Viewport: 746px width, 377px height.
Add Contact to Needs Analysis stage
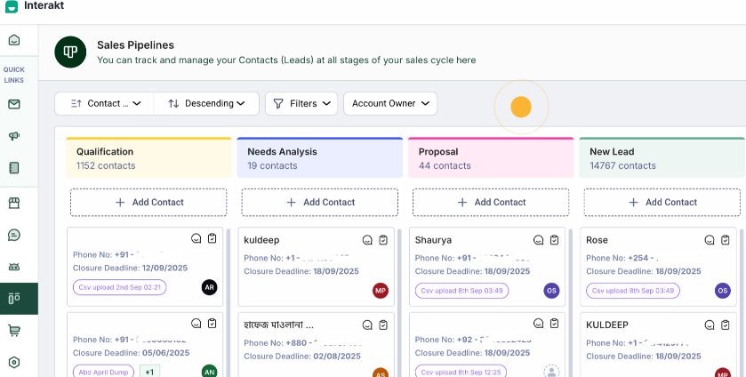click(x=320, y=203)
